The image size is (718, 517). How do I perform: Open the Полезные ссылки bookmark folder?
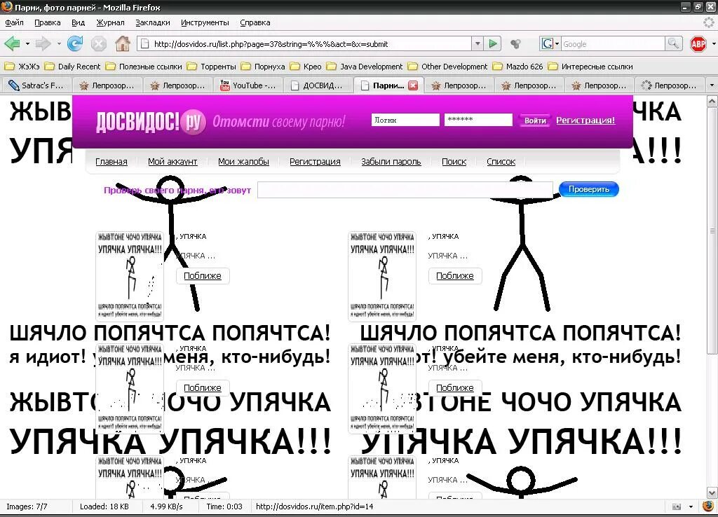(144, 67)
